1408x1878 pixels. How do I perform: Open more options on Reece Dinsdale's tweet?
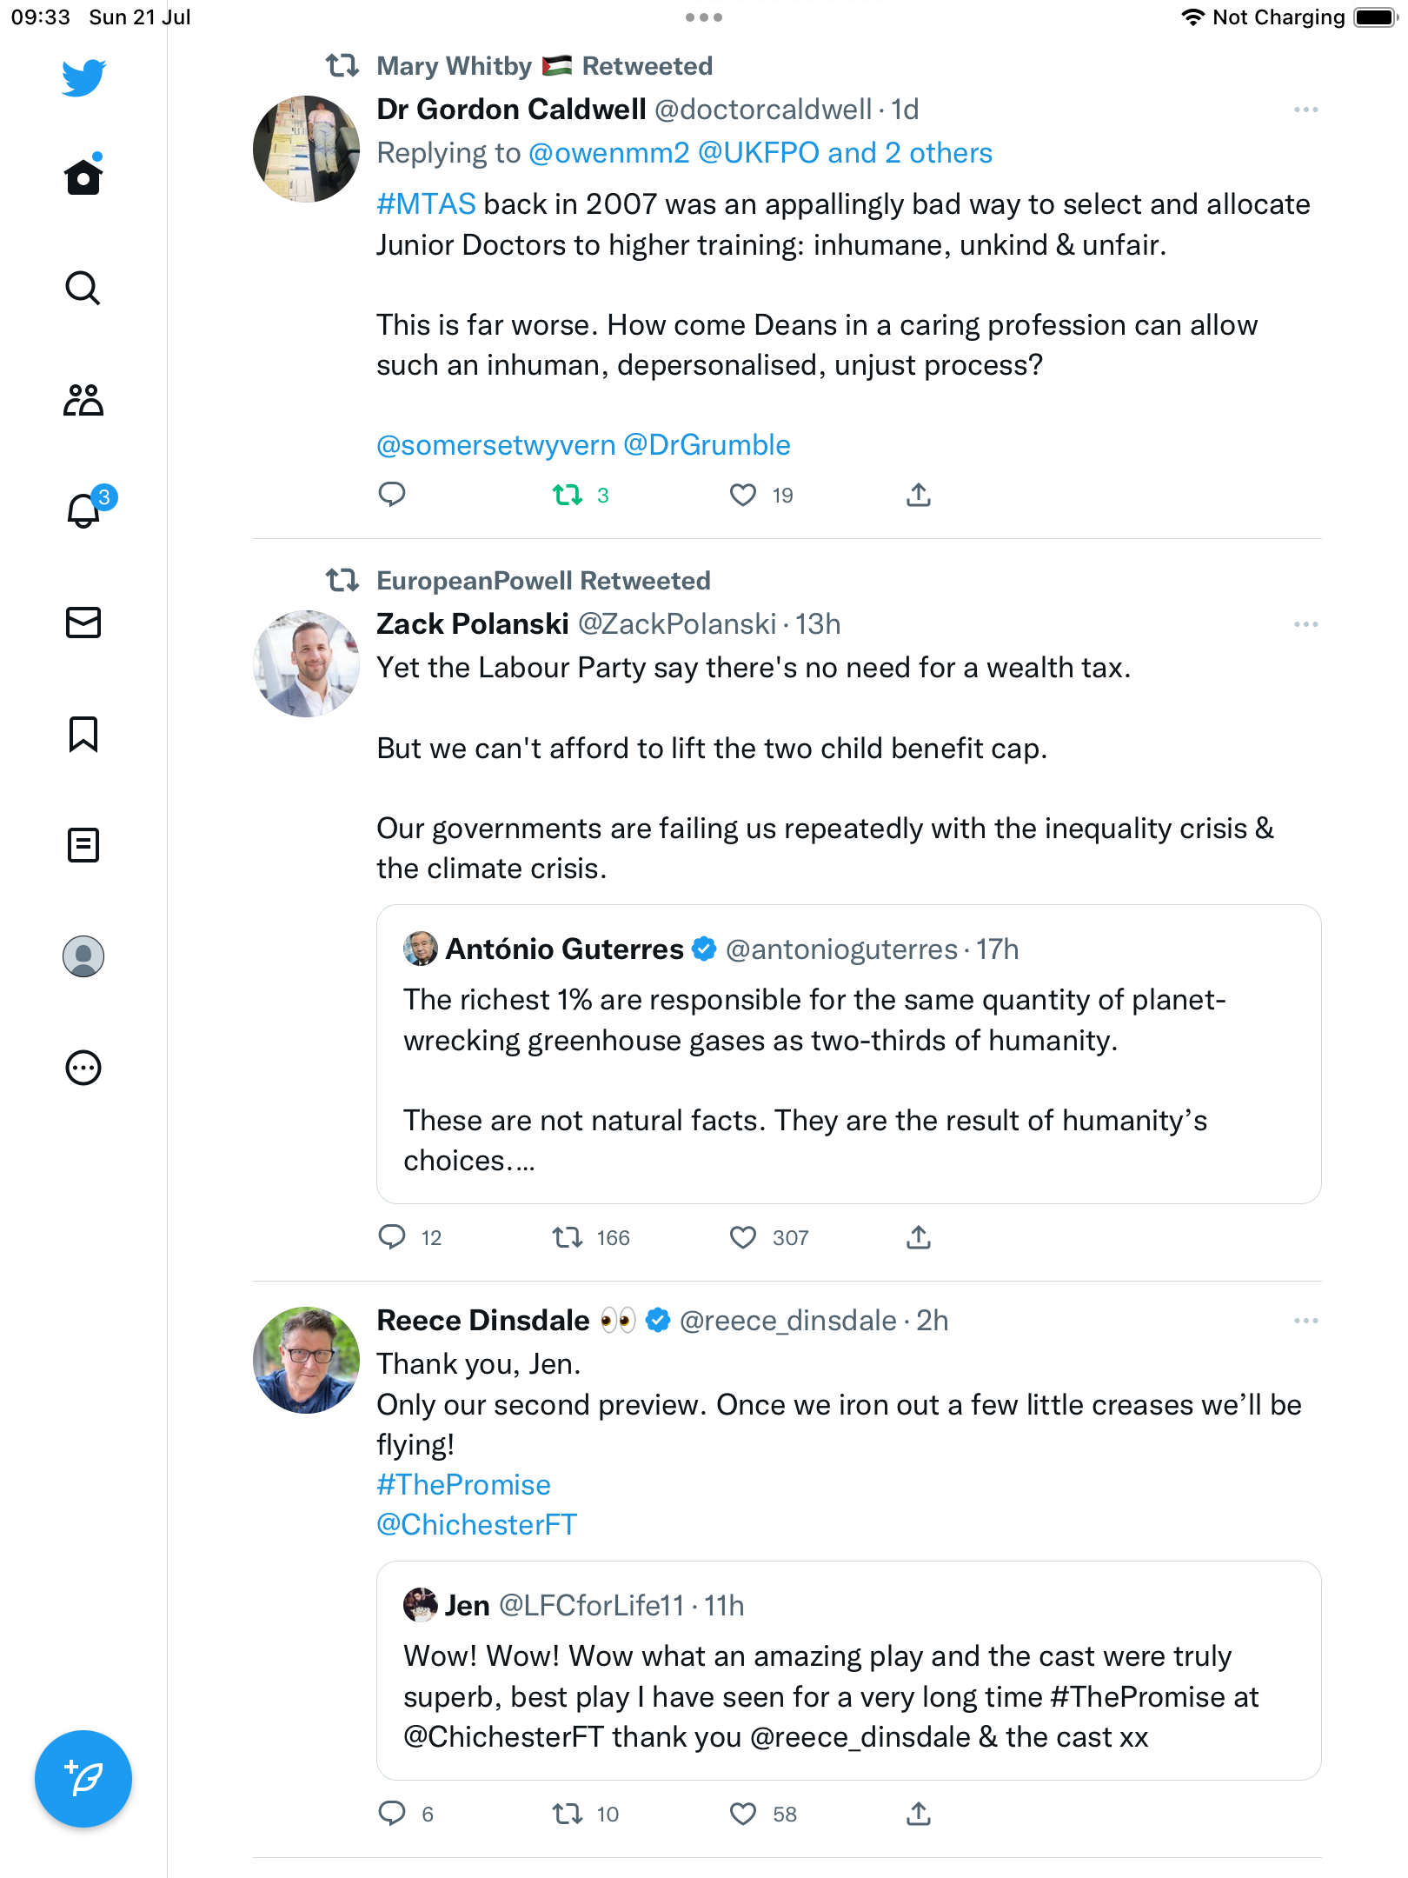click(x=1305, y=1321)
